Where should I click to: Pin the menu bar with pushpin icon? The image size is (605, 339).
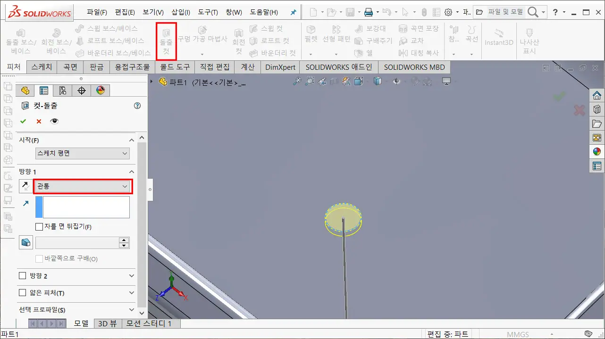(x=294, y=12)
